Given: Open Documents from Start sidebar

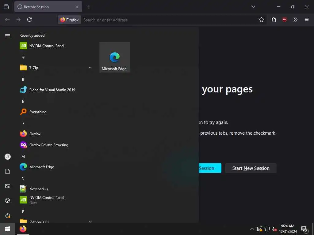Looking at the screenshot, I should pyautogui.click(x=8, y=171).
